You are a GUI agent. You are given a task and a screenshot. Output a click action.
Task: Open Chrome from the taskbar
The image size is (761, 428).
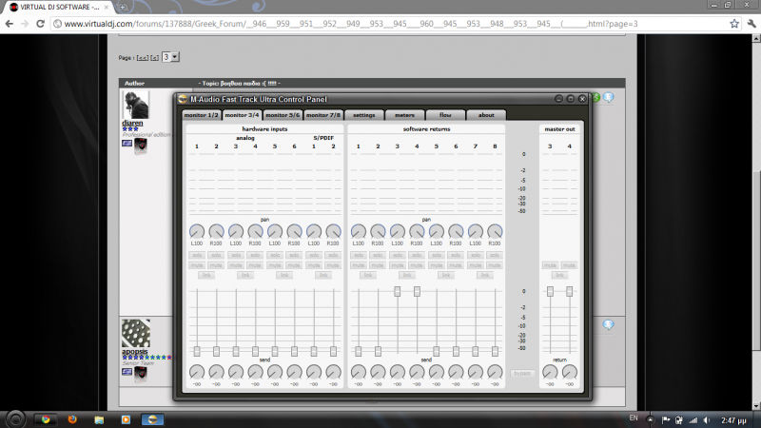(x=46, y=419)
